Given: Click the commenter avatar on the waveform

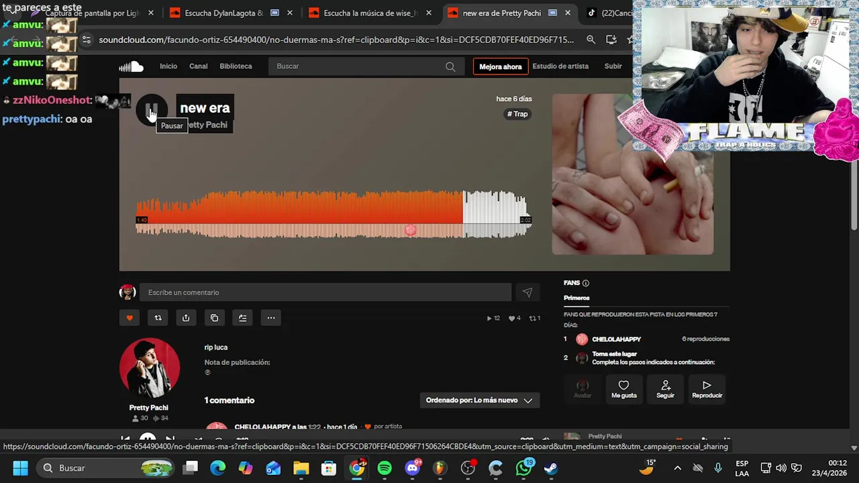Looking at the screenshot, I should coord(410,230).
